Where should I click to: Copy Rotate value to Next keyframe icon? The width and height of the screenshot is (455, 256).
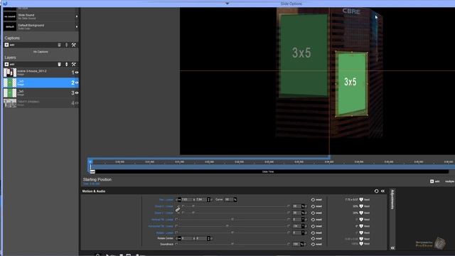click(361, 233)
